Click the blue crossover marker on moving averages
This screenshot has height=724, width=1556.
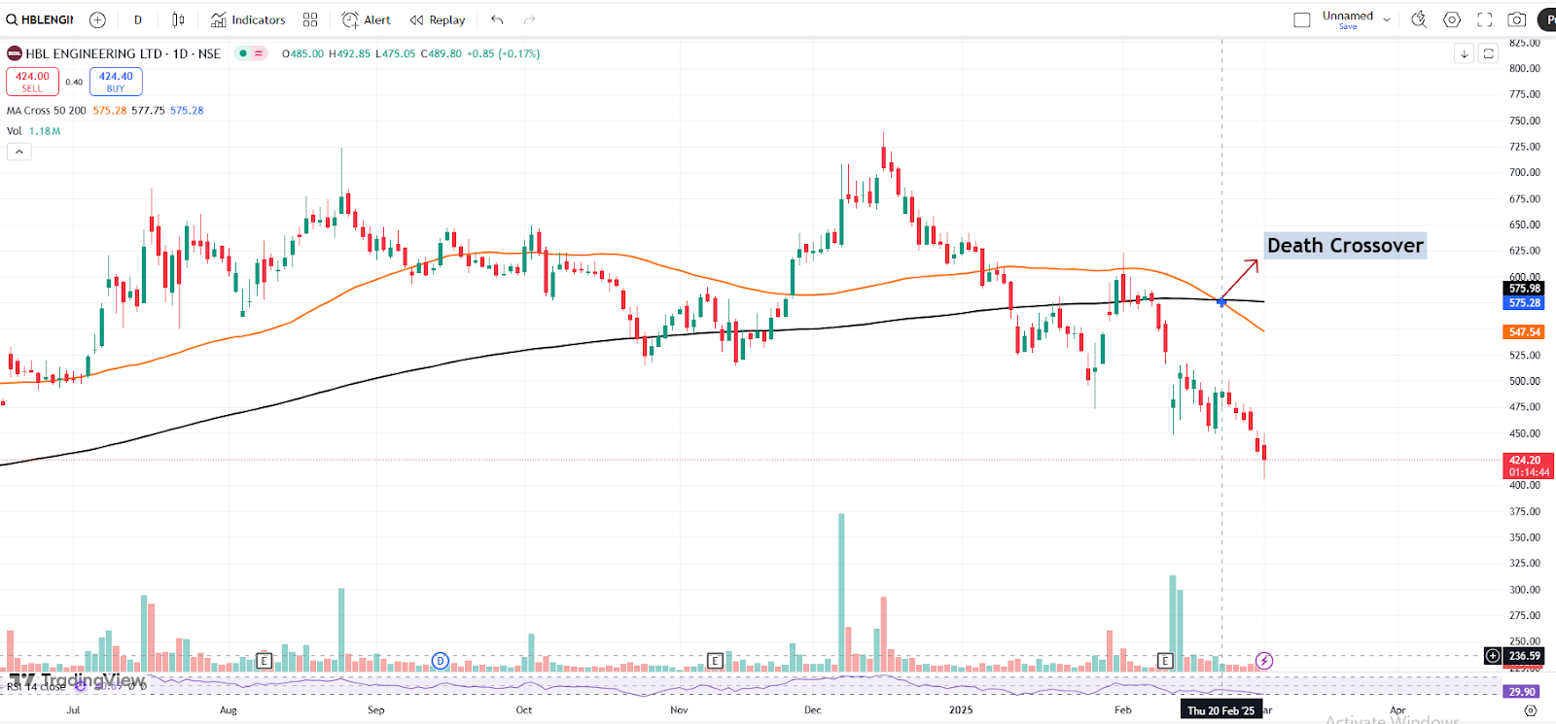[x=1221, y=302]
